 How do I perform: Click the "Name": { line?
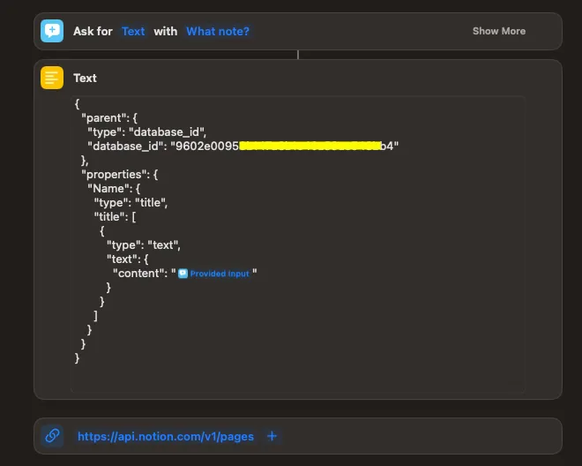114,188
